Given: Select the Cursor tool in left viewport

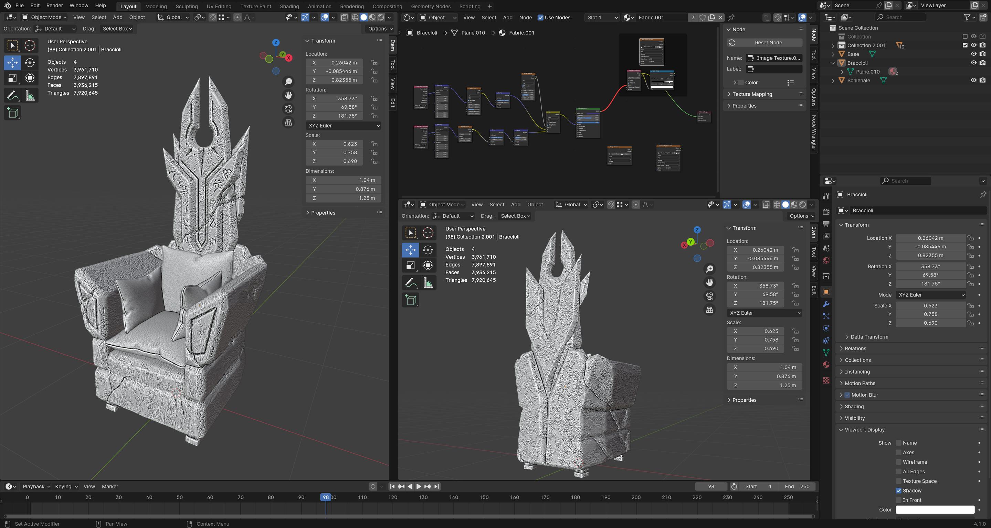Looking at the screenshot, I should (x=30, y=45).
